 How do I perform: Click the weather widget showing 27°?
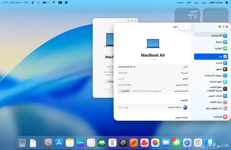[187, 15]
